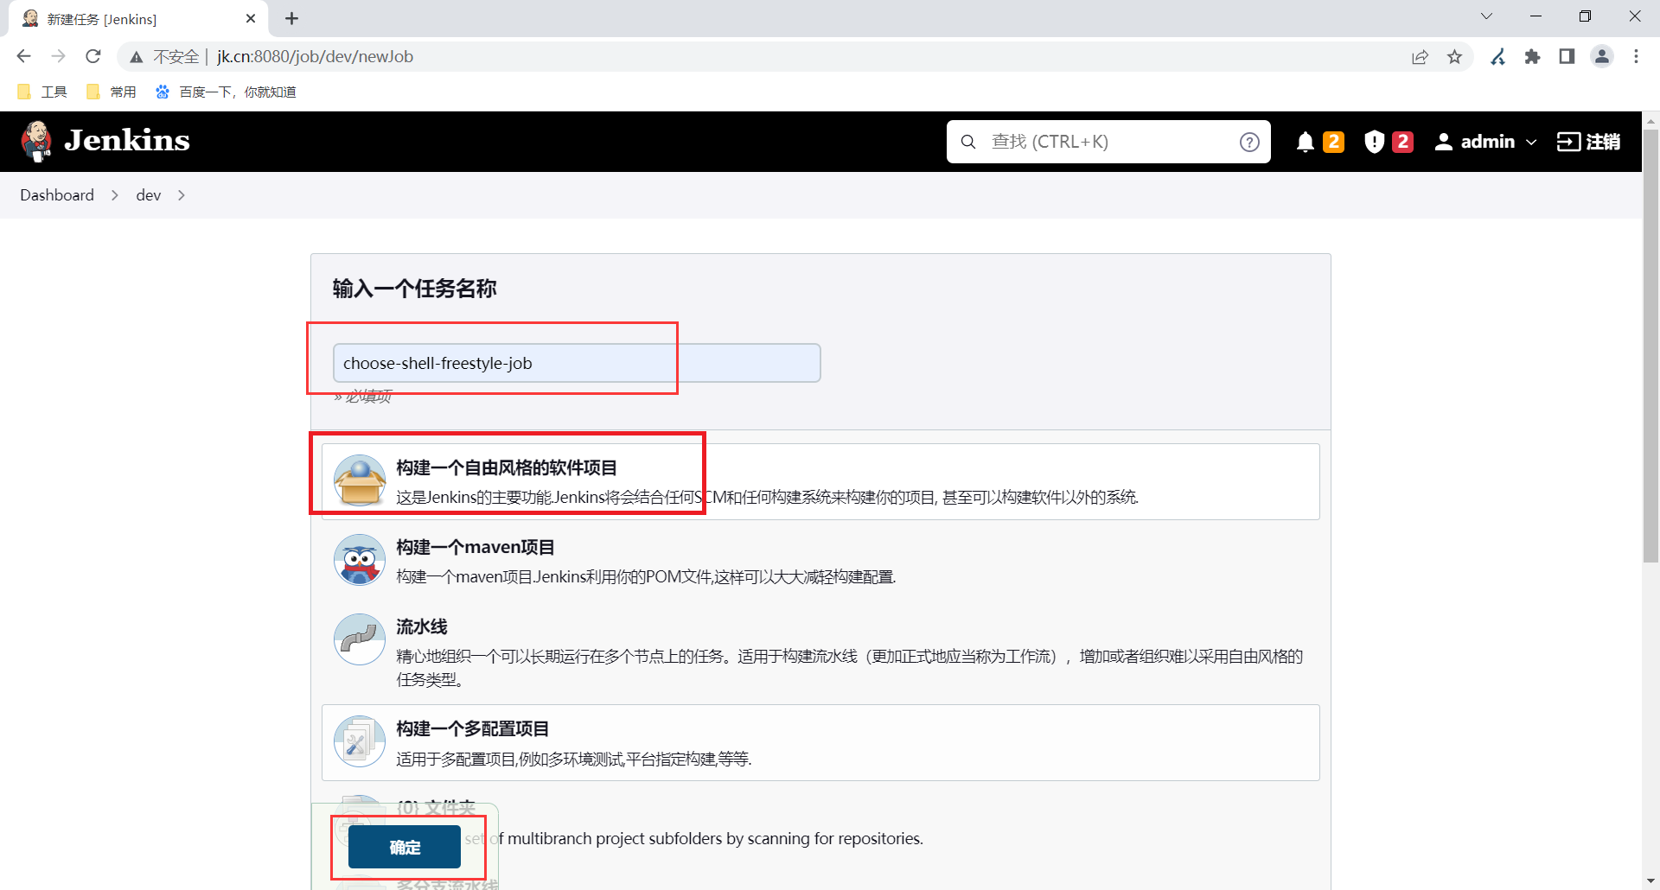The height and width of the screenshot is (890, 1660).
Task: Click the scrollbar up arrow
Action: pyautogui.click(x=1651, y=121)
